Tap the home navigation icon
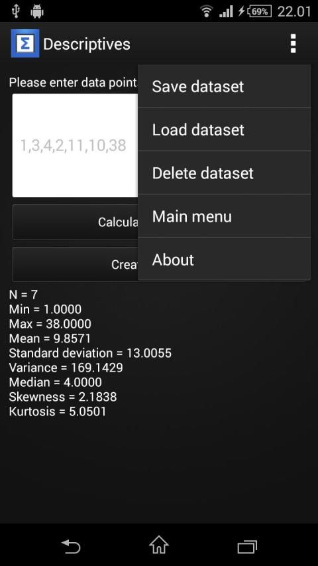 coord(159,545)
